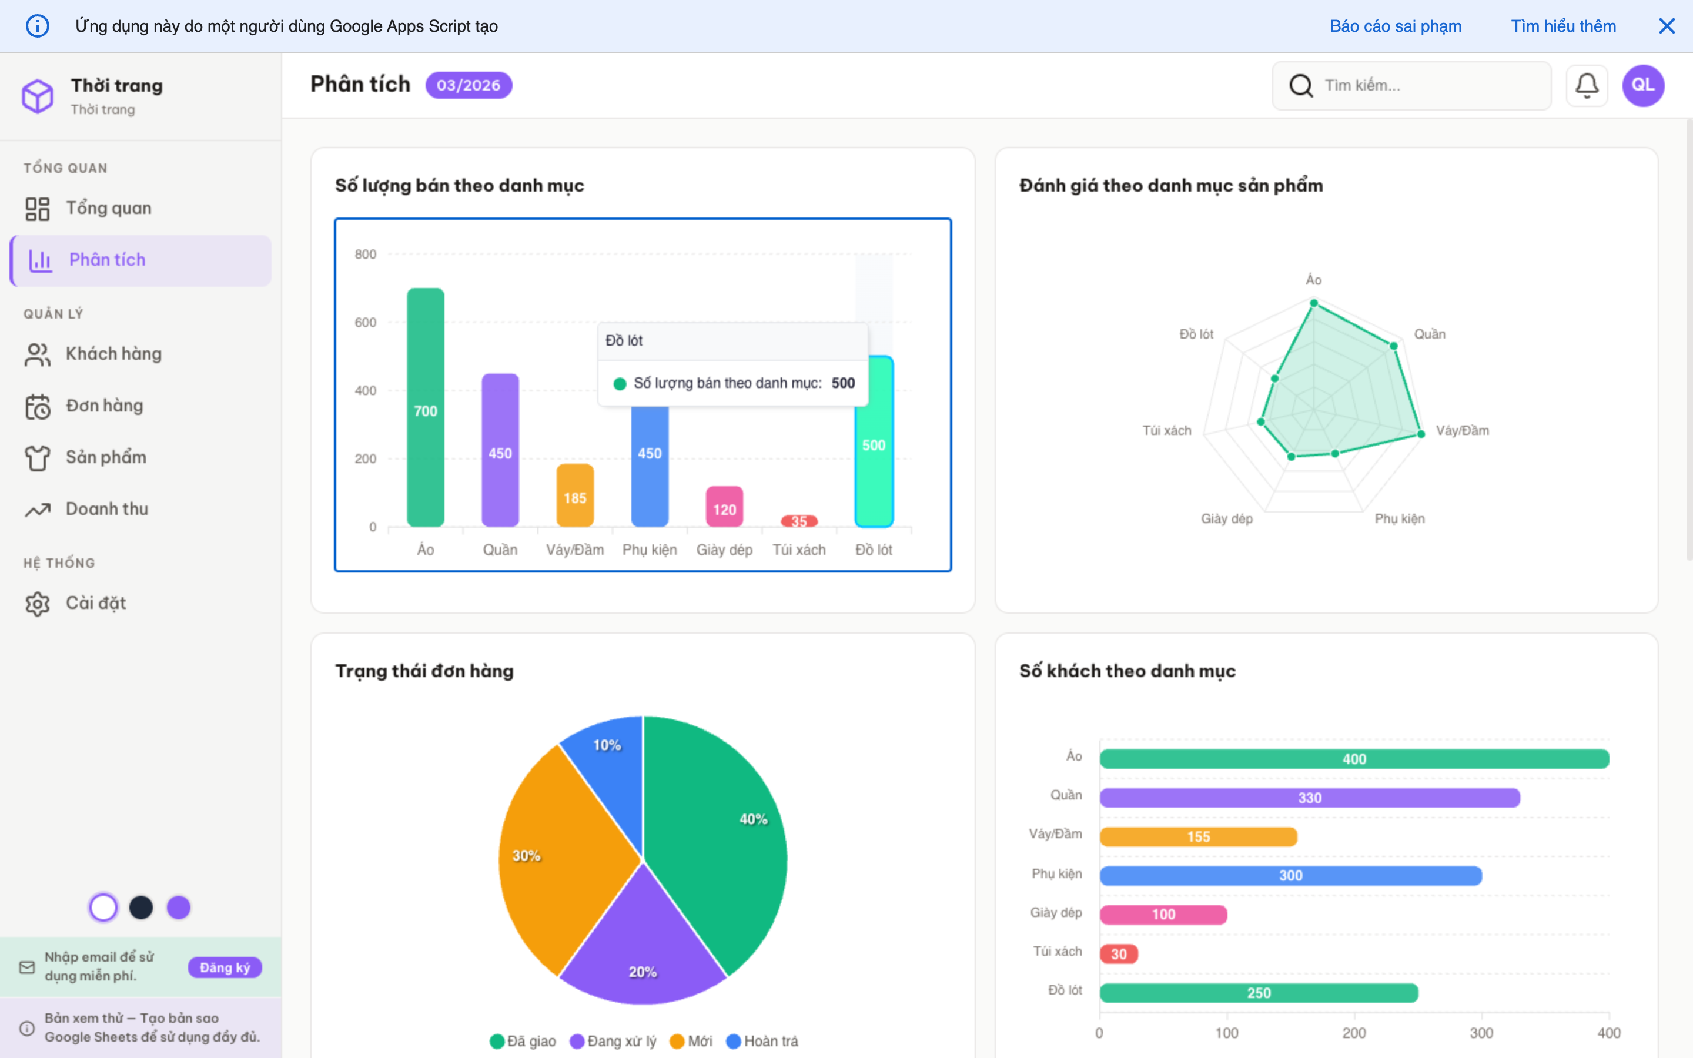Toggle Đang xử lý legend item

coord(614,1041)
